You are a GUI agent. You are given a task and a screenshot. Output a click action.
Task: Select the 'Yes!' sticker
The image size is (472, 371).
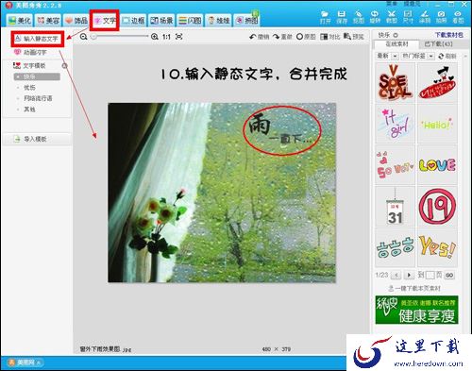pos(437,247)
